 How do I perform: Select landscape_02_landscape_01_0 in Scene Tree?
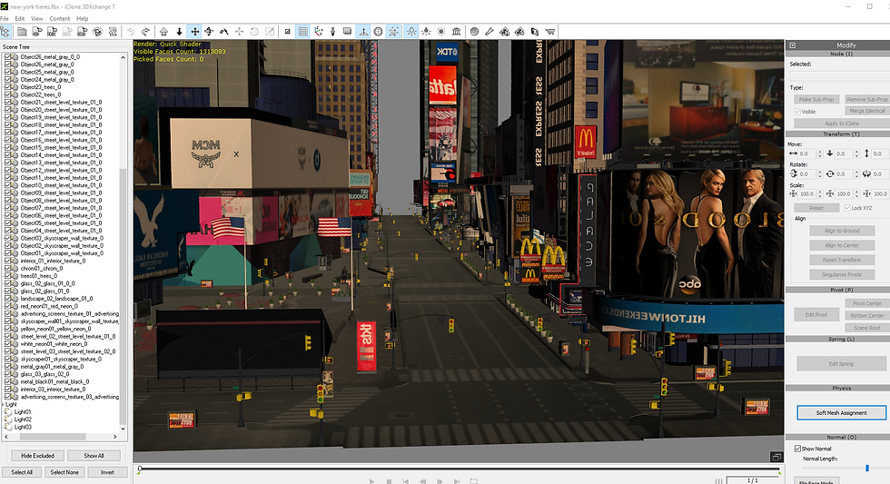pyautogui.click(x=56, y=299)
